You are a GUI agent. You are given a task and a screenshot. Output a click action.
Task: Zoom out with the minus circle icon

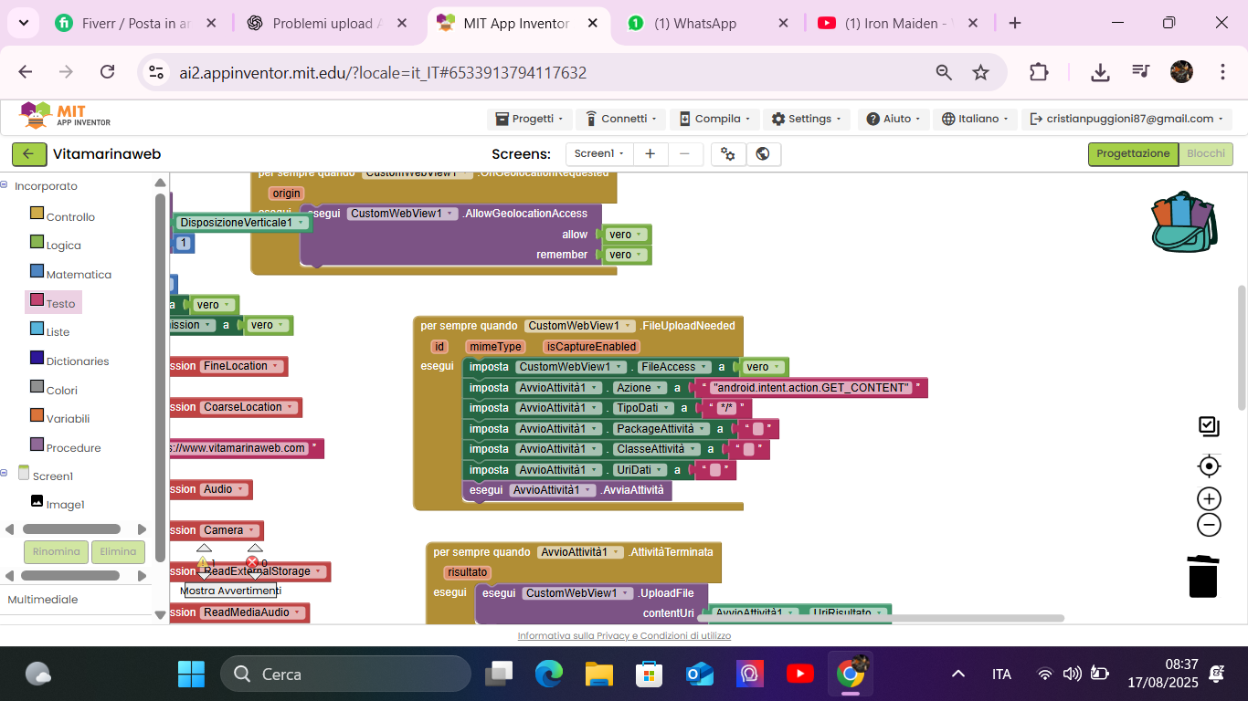(x=1209, y=525)
